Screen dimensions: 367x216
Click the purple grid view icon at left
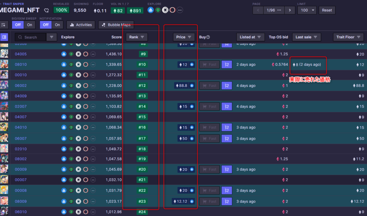pyautogui.click(x=4, y=37)
